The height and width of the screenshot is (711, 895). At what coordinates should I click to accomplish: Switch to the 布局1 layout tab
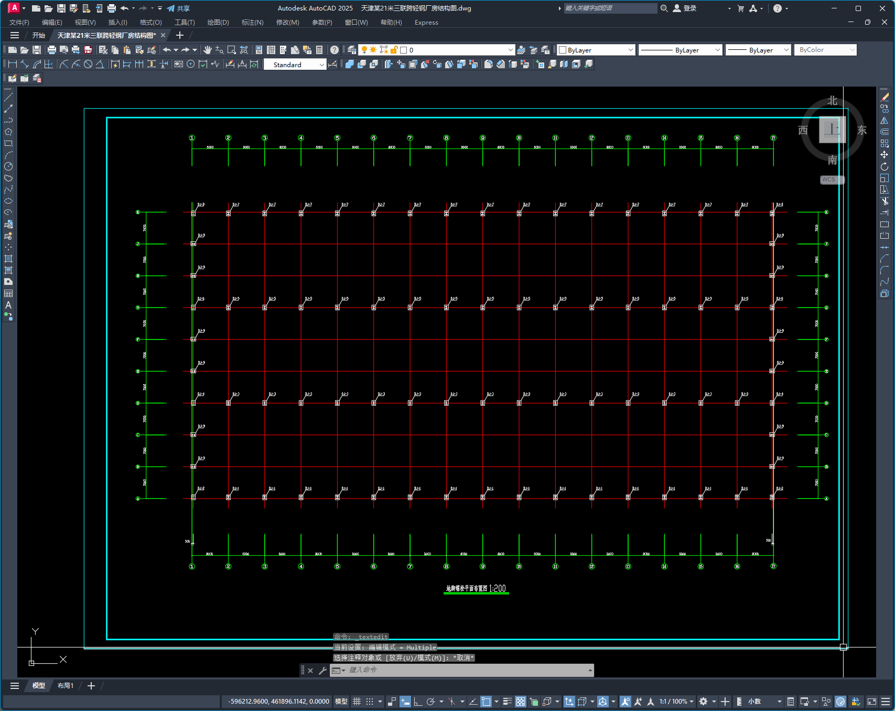coord(66,686)
